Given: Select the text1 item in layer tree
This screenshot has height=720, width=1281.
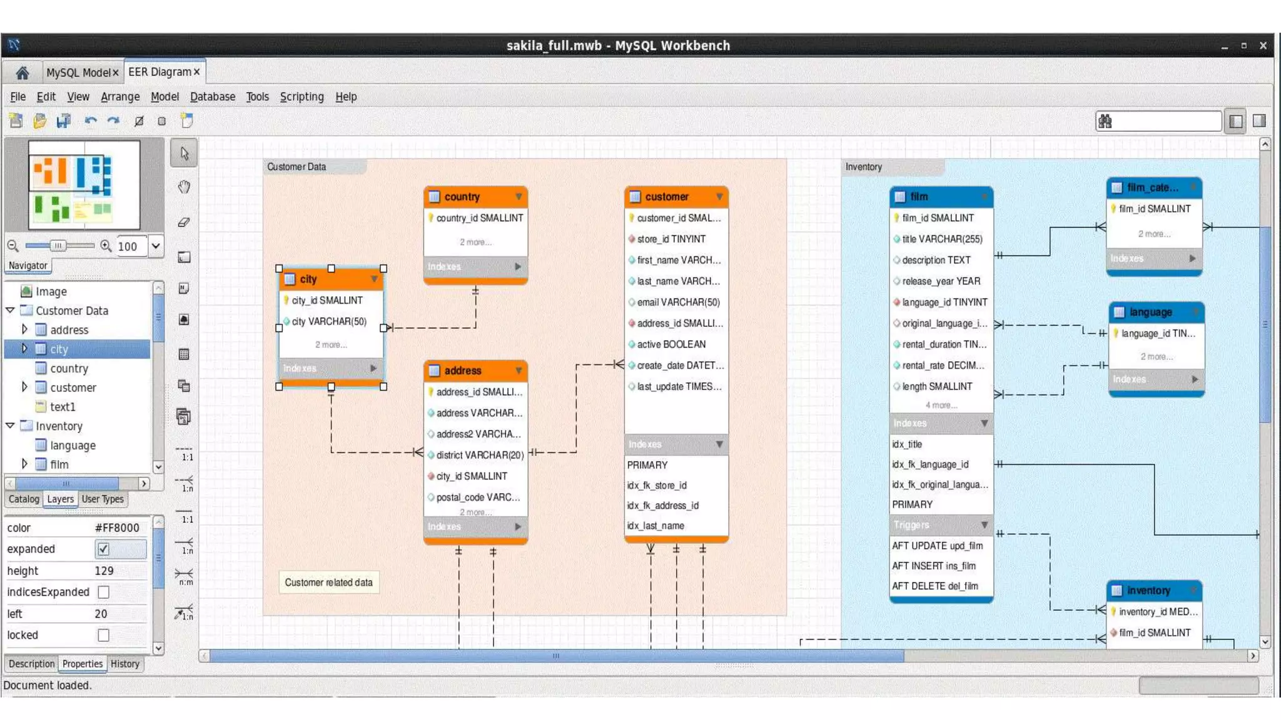Looking at the screenshot, I should click(63, 406).
